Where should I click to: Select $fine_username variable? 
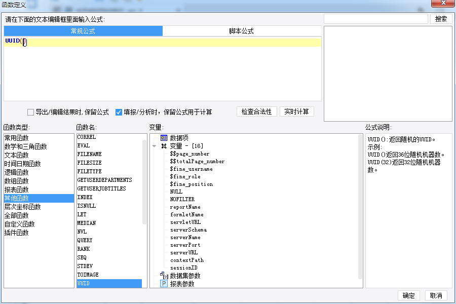pyautogui.click(x=192, y=169)
